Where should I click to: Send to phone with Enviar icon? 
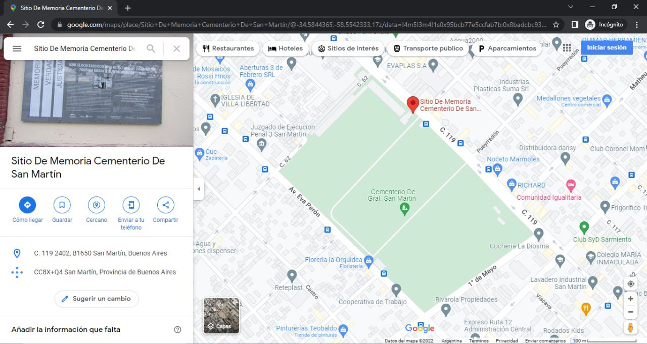[x=131, y=205]
